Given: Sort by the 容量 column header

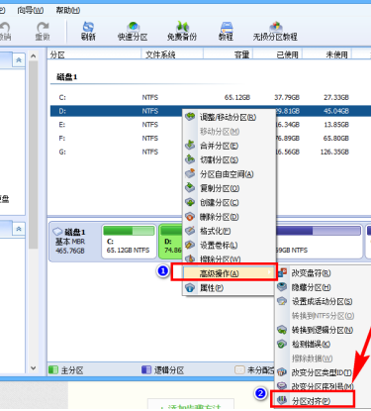Looking at the screenshot, I should (229, 54).
